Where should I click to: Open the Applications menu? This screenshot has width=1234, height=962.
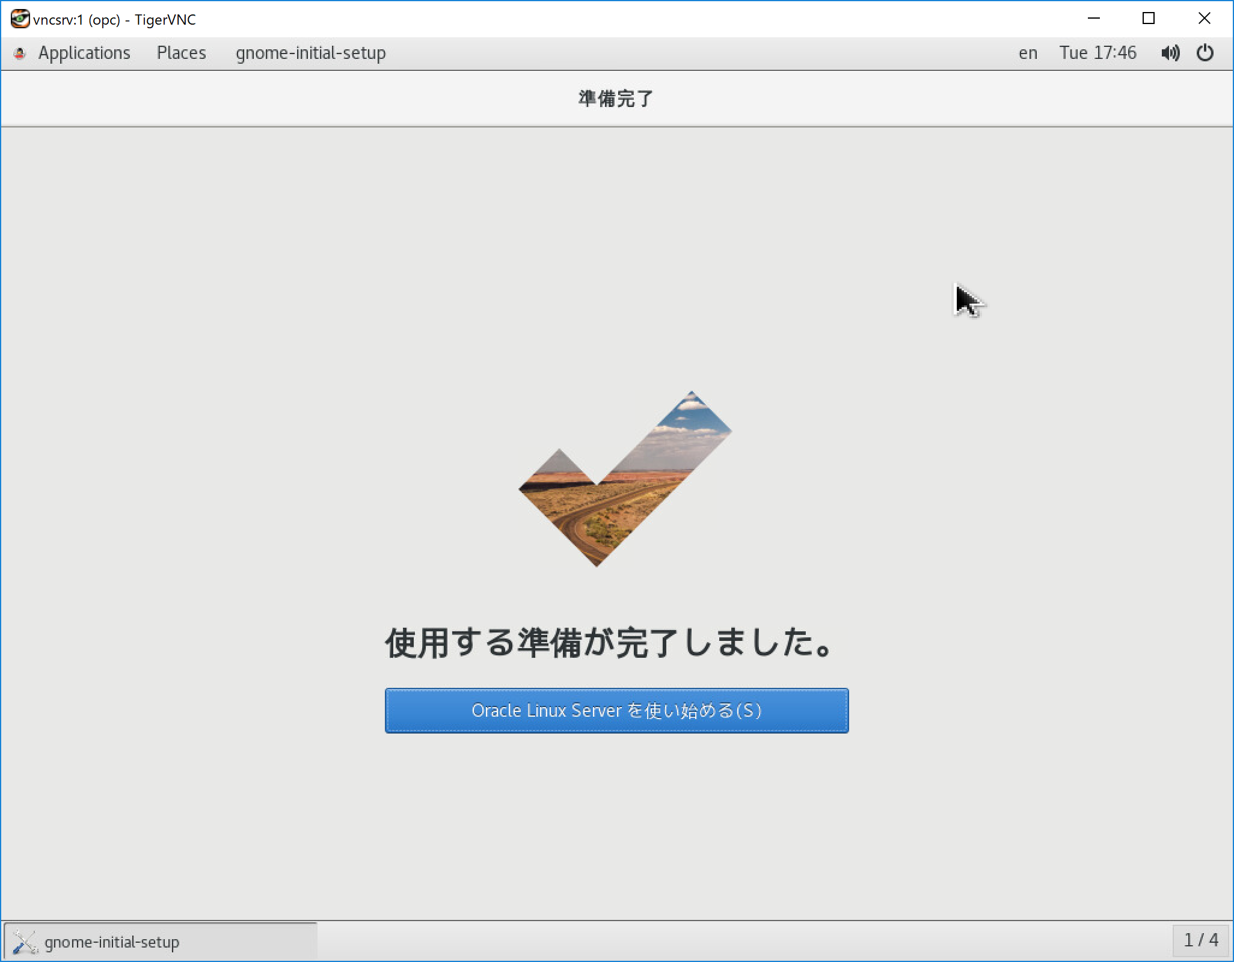pyautogui.click(x=84, y=53)
